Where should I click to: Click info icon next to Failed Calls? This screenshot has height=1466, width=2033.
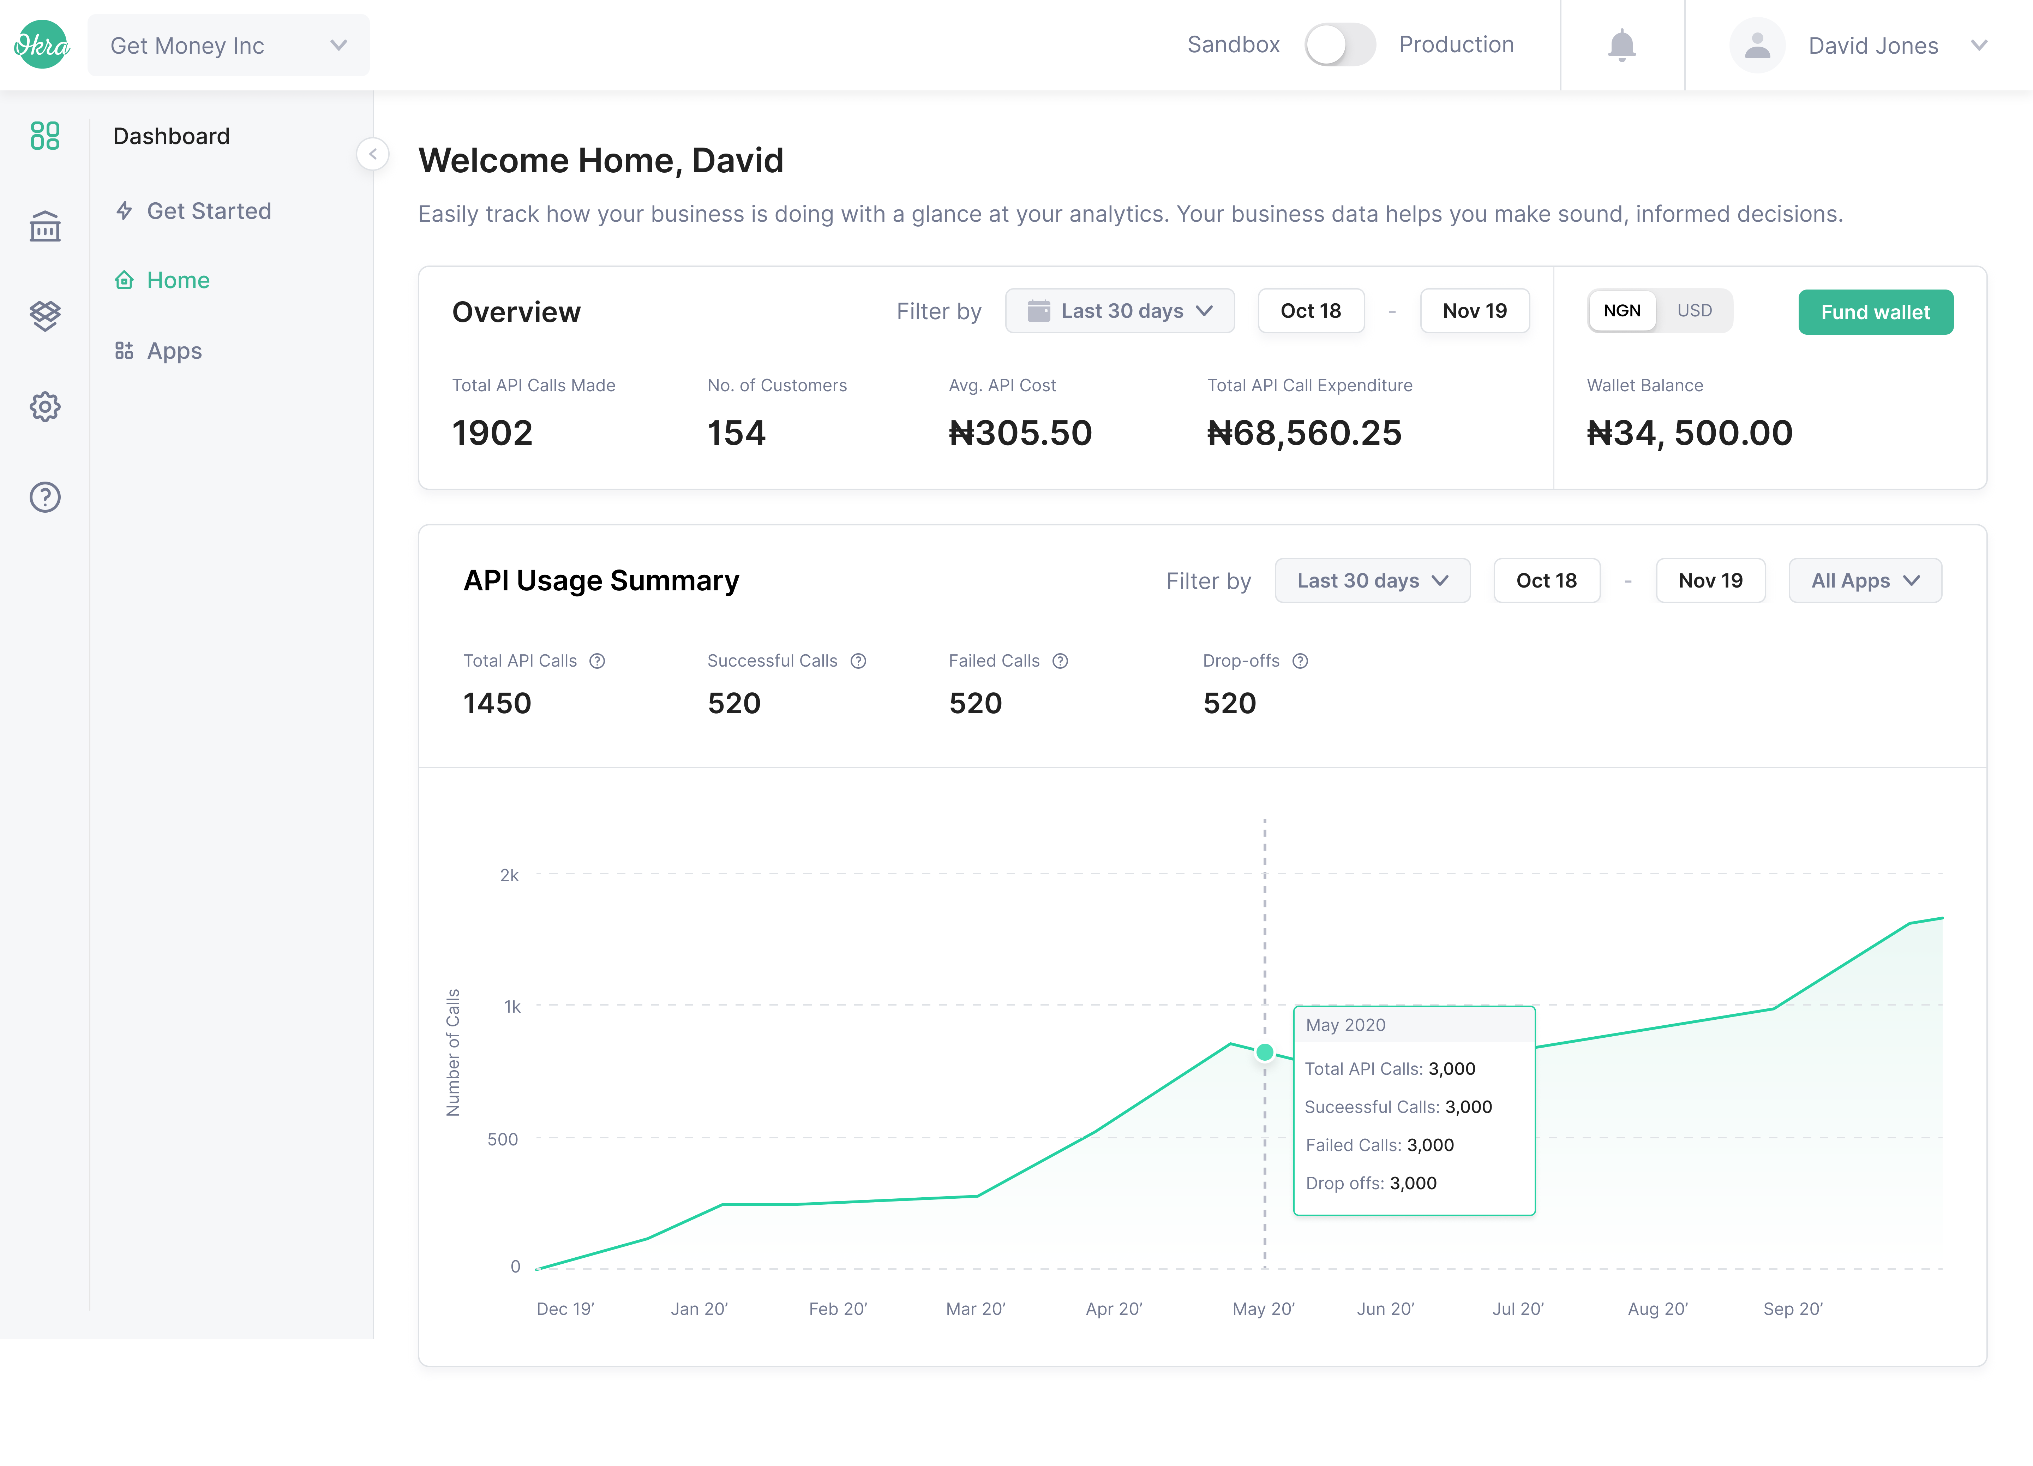(x=1060, y=661)
